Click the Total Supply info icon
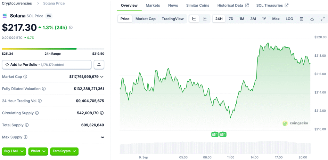 pyautogui.click(x=27, y=125)
